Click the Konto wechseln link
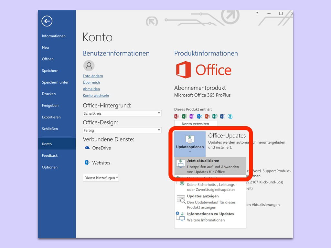 [96, 96]
